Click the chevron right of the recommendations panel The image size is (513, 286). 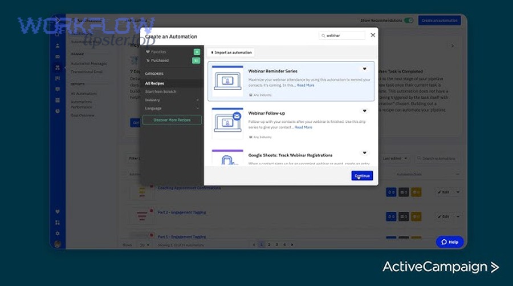(453, 46)
